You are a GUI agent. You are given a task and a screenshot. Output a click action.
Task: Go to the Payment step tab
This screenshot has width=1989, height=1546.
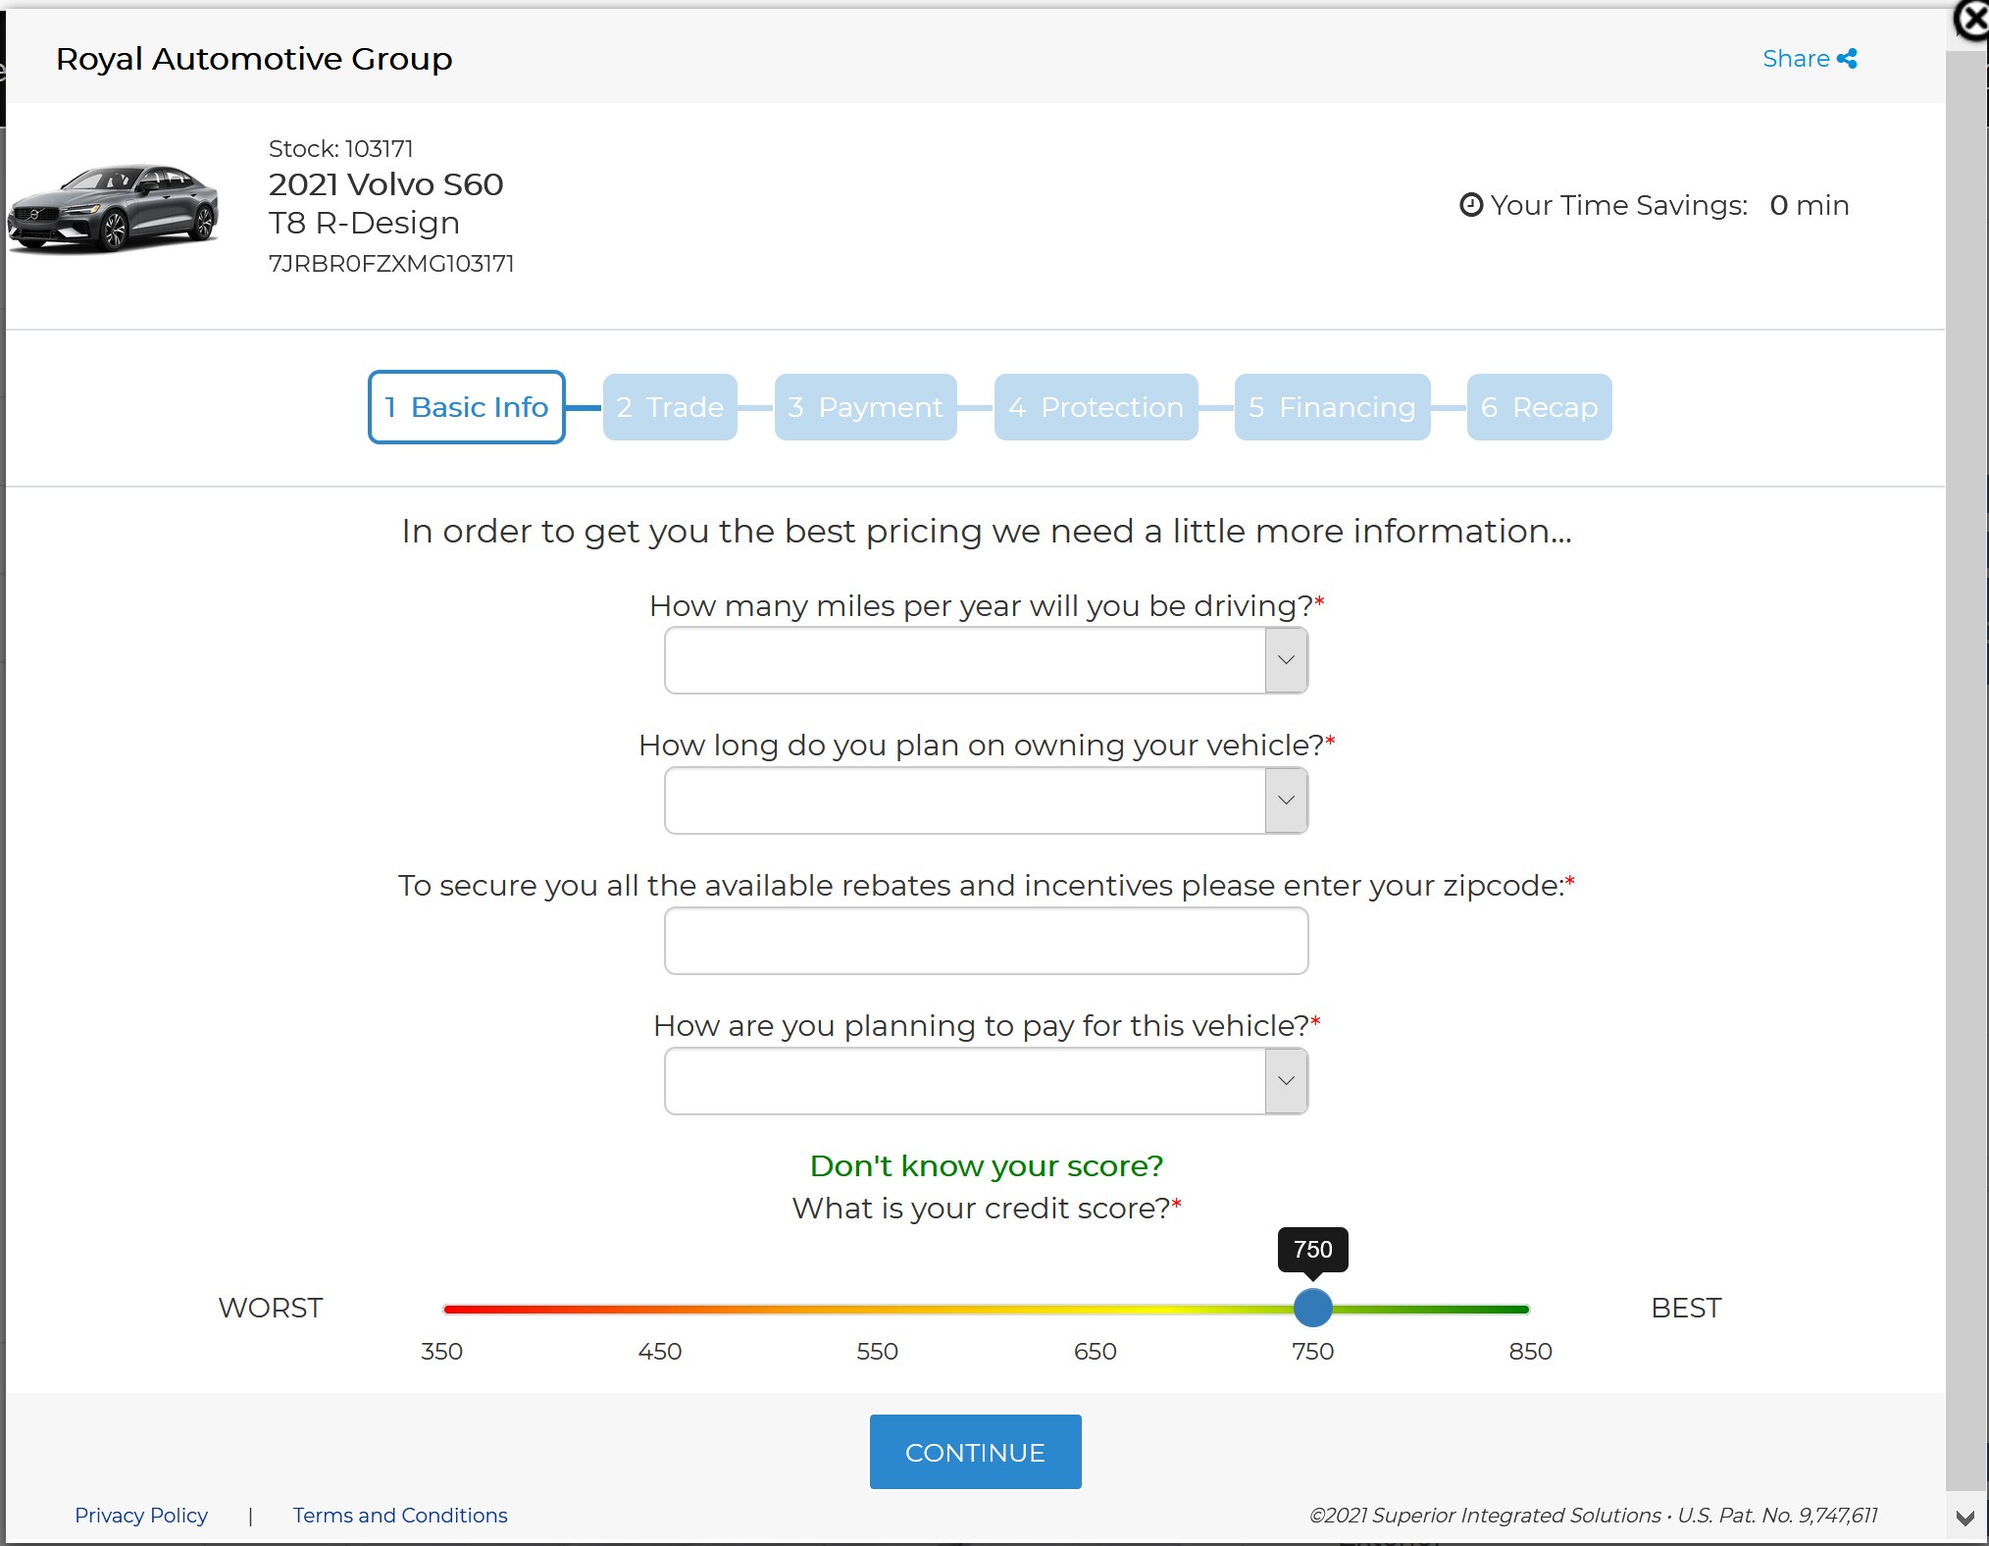865,407
